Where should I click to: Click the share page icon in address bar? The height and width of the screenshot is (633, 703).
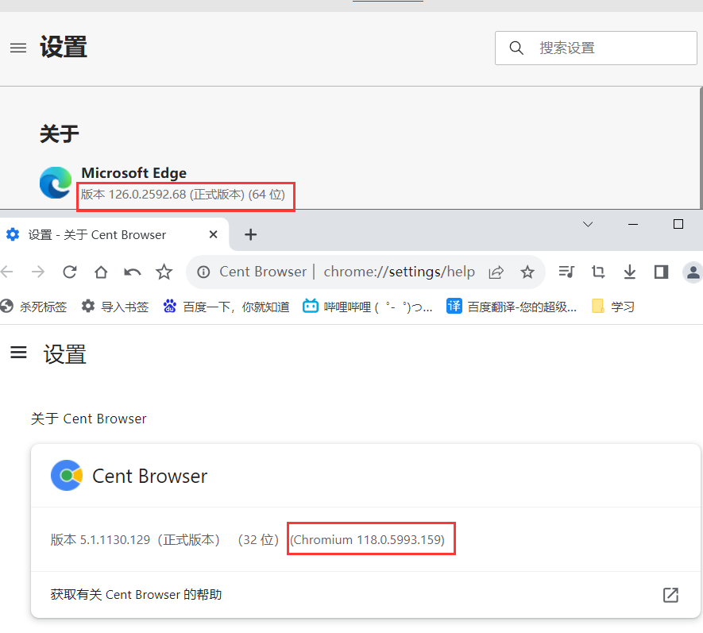[x=496, y=272]
